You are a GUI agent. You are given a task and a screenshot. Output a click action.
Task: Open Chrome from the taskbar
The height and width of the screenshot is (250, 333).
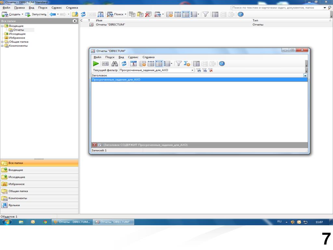45,222
